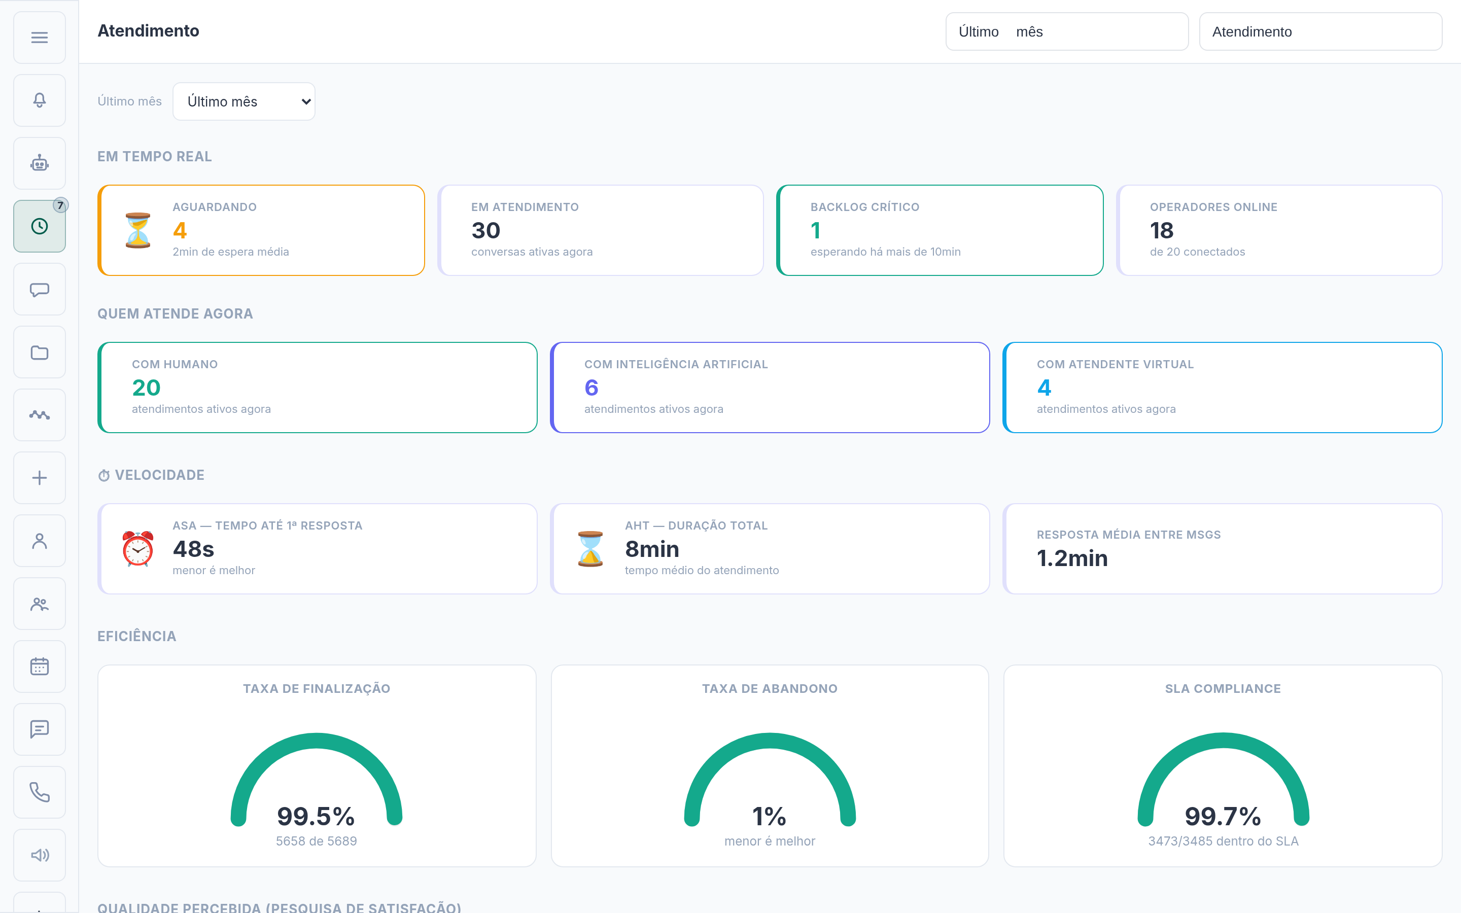
Task: Click Taxa de Finalização gauge
Action: tap(317, 779)
